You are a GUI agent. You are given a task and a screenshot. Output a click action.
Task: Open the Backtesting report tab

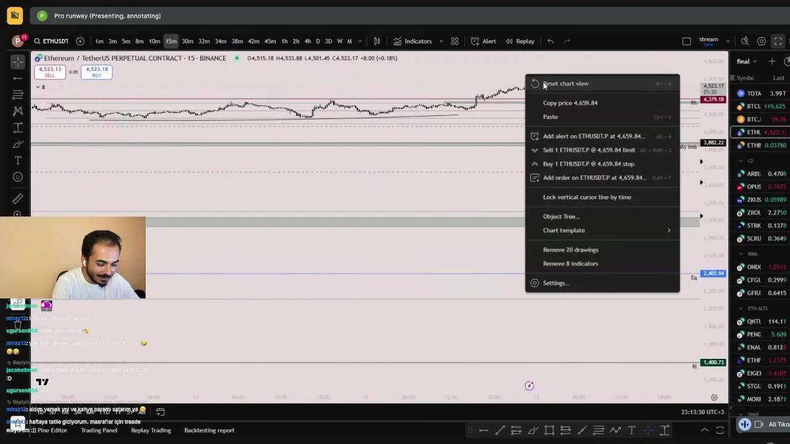[209, 430]
